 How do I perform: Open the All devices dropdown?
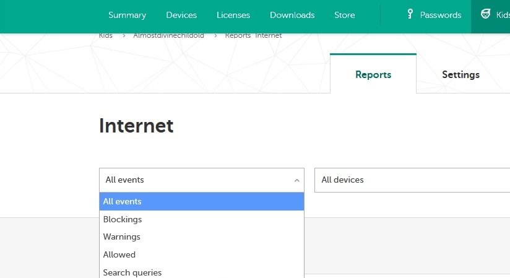point(412,180)
